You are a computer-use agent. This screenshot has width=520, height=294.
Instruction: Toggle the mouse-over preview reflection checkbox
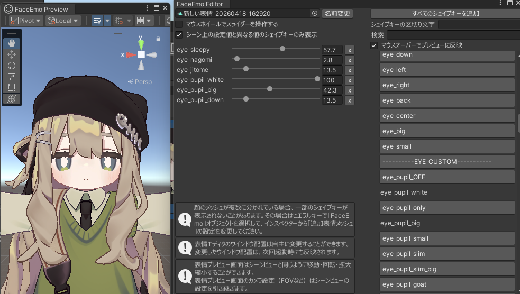374,45
